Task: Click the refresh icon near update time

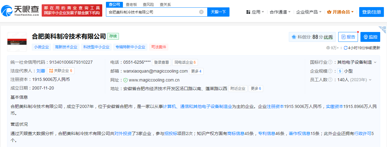Action: click(x=346, y=48)
